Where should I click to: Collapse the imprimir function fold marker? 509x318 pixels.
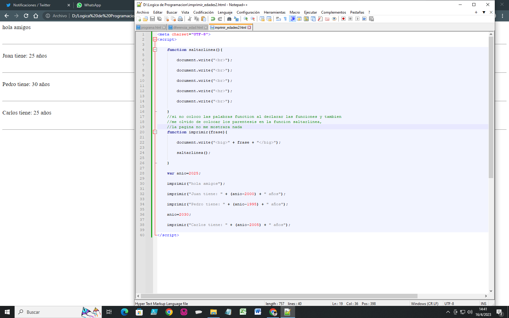155,132
